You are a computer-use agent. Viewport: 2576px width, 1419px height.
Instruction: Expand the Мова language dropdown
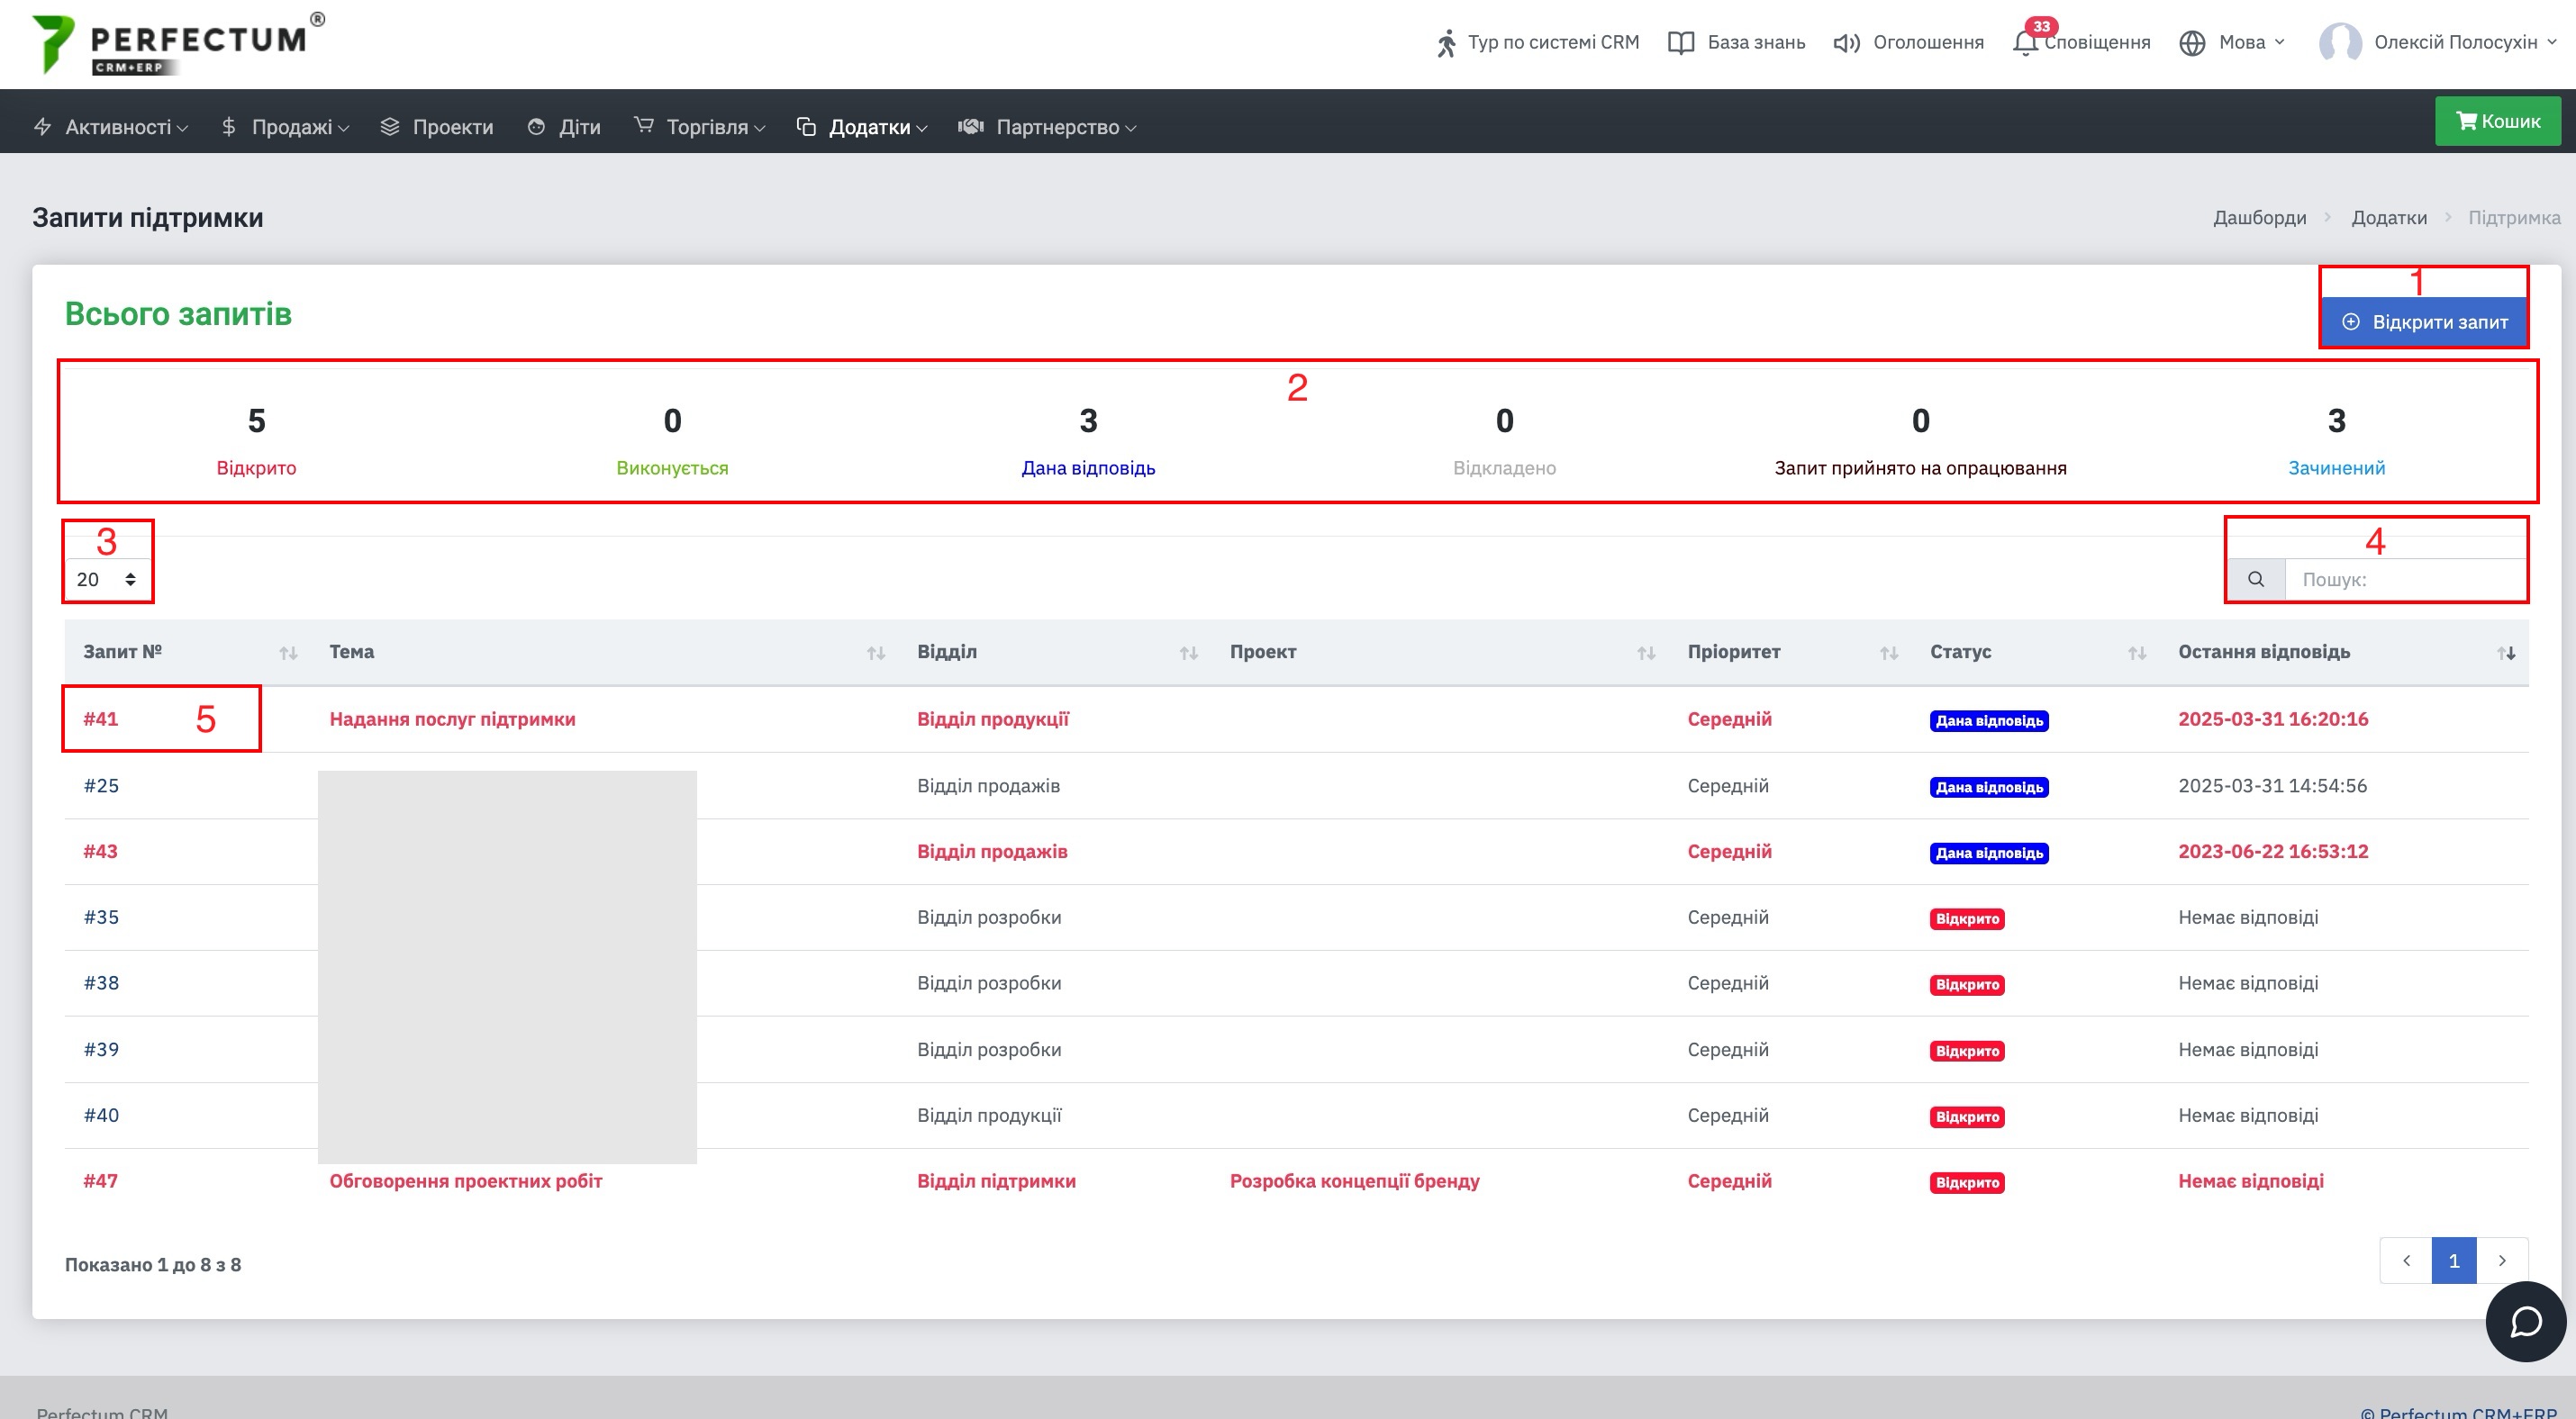(2232, 43)
